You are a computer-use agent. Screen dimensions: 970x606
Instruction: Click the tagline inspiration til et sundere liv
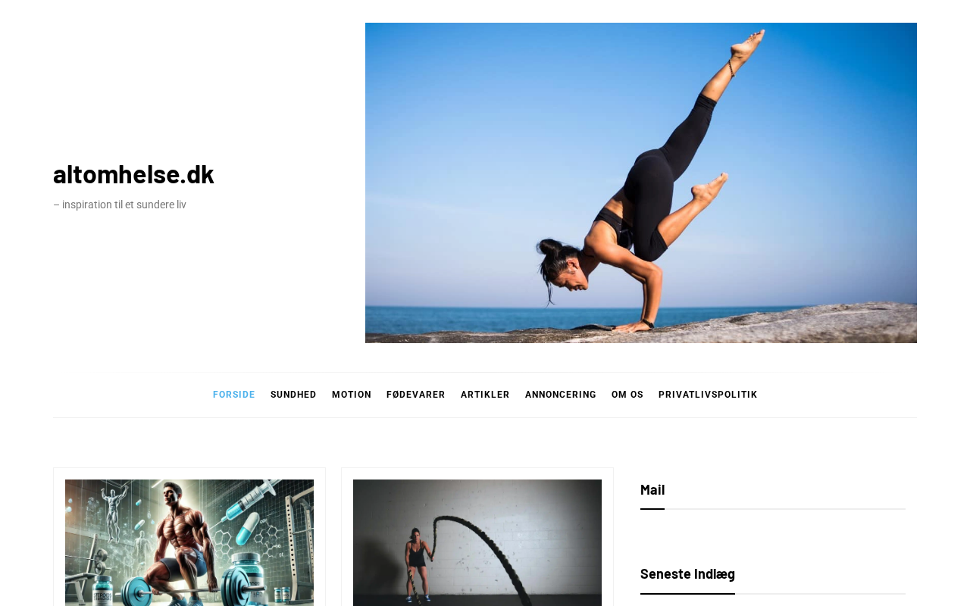[x=120, y=205]
